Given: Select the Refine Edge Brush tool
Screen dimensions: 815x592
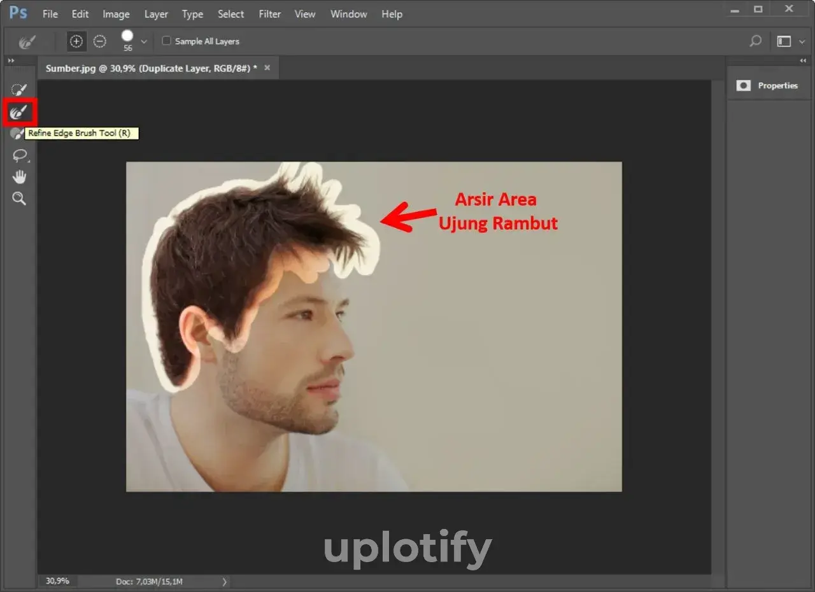Looking at the screenshot, I should click(x=19, y=113).
